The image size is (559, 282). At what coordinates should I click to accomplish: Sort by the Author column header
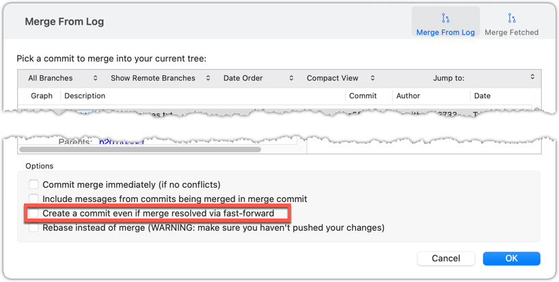click(409, 96)
